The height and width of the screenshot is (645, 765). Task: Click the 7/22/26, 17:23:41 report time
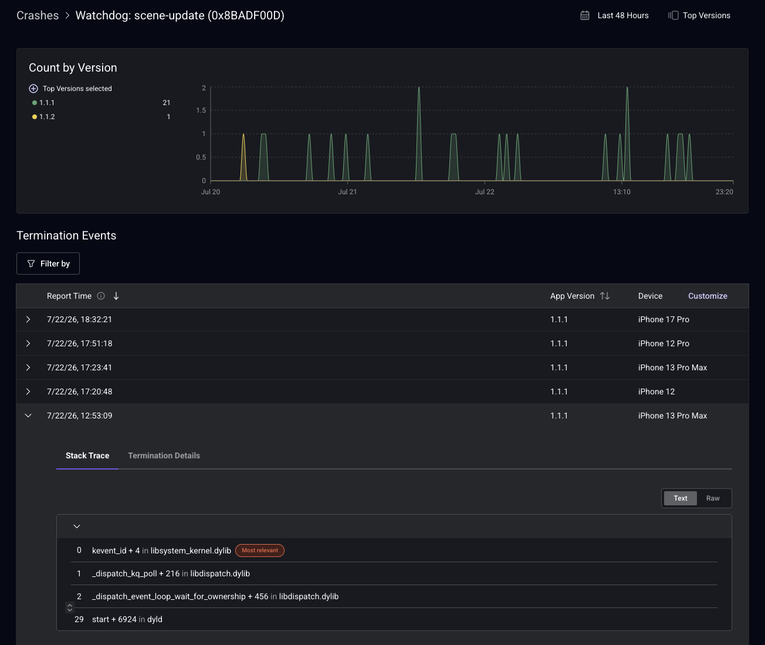click(x=79, y=367)
